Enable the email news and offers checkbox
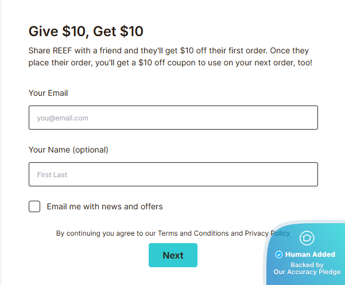 click(34, 206)
